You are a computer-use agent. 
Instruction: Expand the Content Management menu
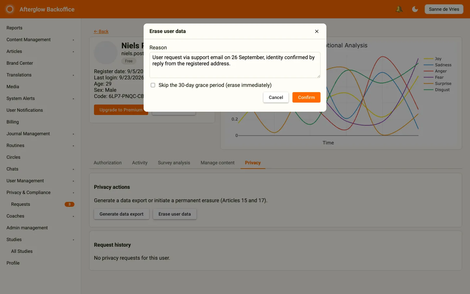pyautogui.click(x=40, y=40)
